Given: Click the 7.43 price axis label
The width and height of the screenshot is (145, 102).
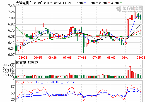Looking at the screenshot, I should pyautogui.click(x=11, y=6).
